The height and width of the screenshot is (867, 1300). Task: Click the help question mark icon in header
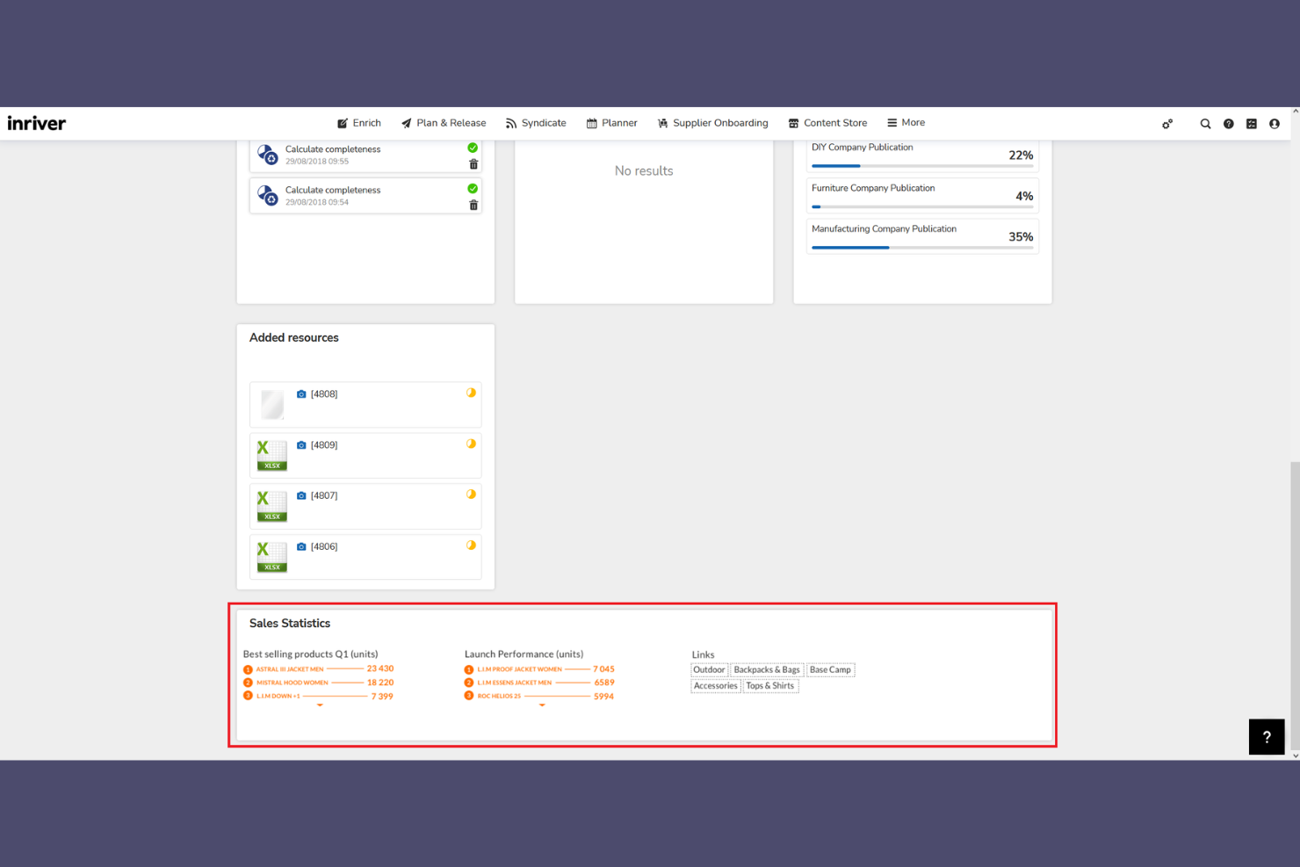1228,124
